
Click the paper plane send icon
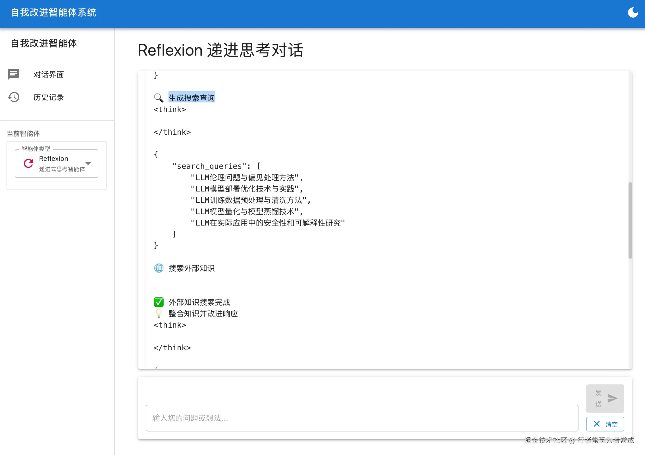click(612, 399)
